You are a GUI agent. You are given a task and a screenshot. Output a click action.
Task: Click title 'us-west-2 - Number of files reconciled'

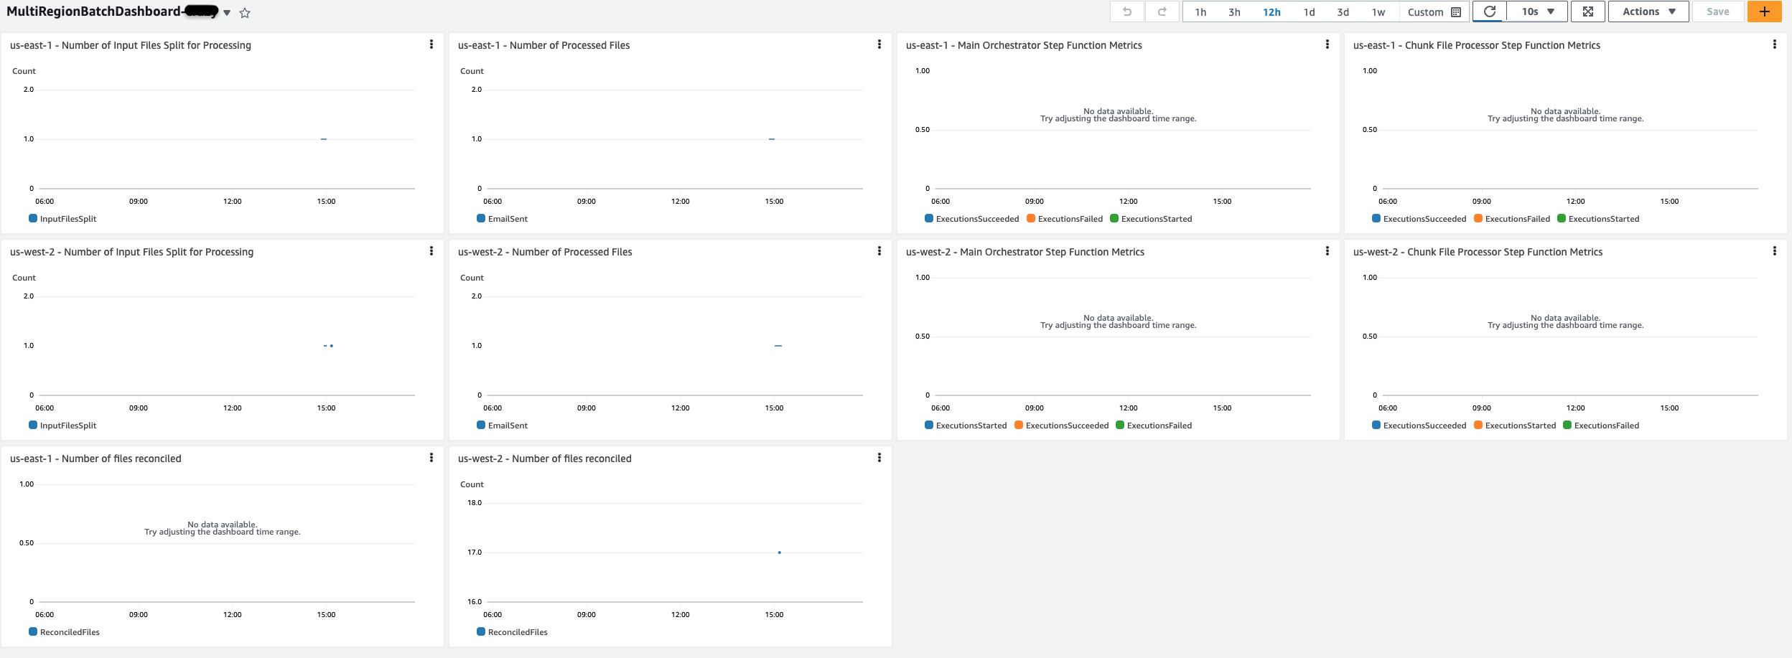tap(545, 459)
